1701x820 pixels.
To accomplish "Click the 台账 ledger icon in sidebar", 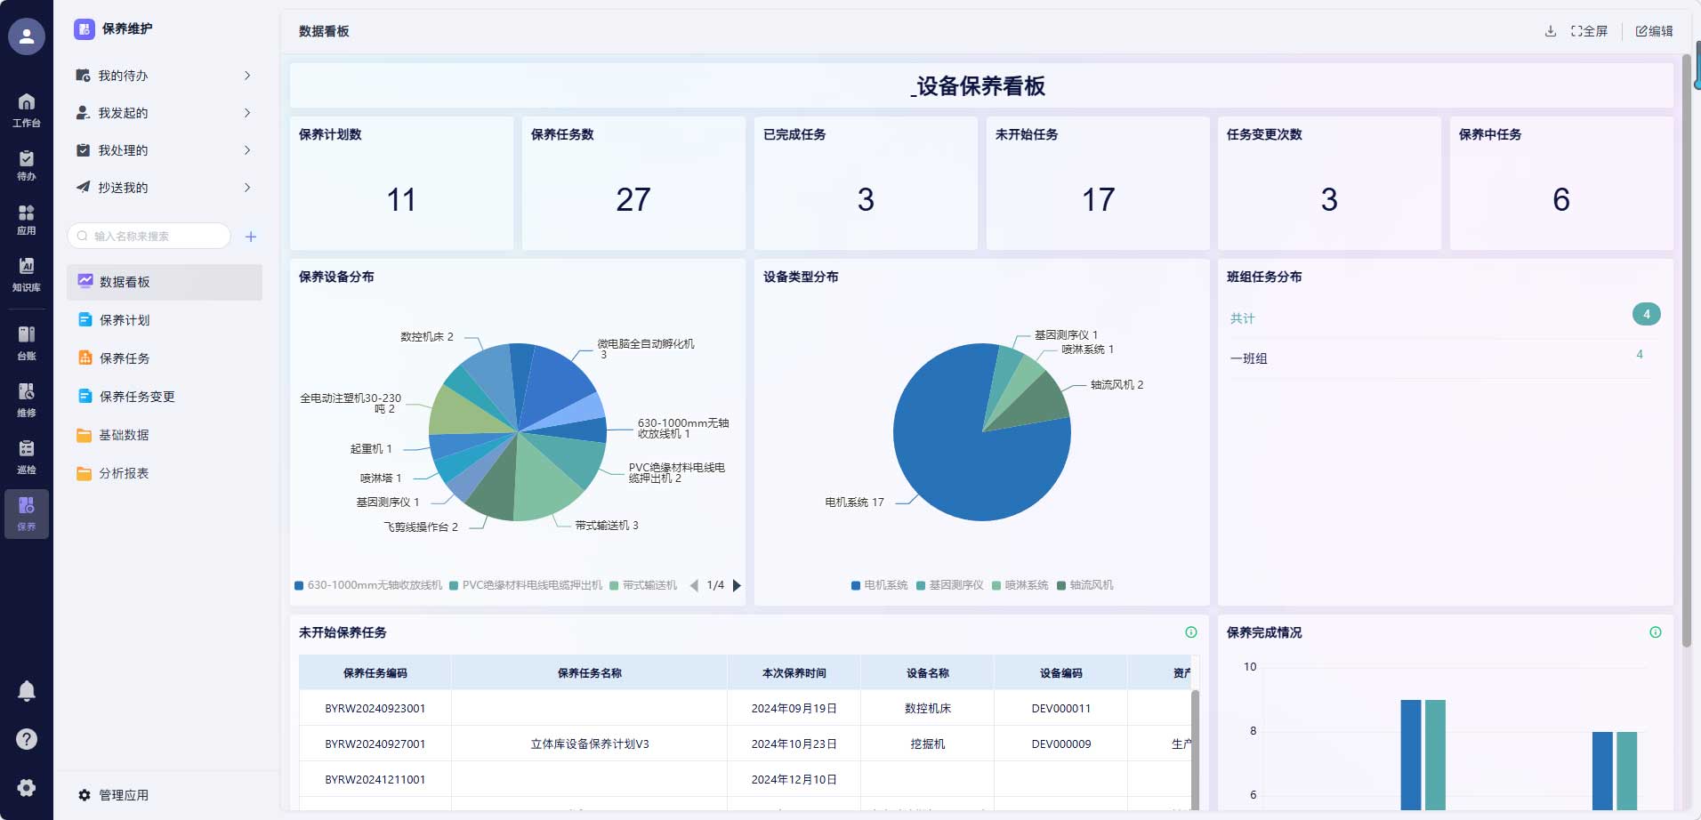I will click(27, 342).
